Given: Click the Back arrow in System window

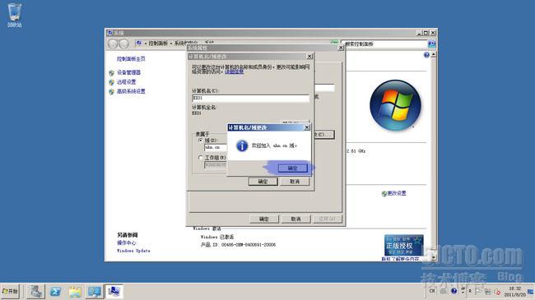Looking at the screenshot, I should pos(113,44).
